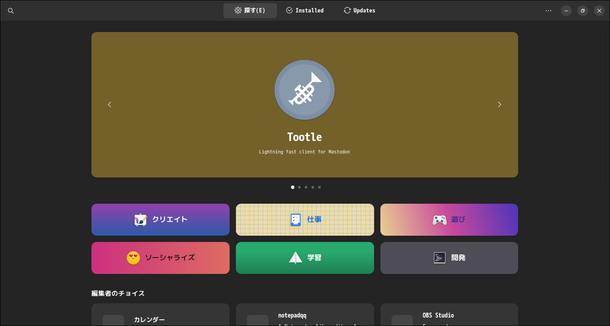Close the software window

pyautogui.click(x=599, y=11)
